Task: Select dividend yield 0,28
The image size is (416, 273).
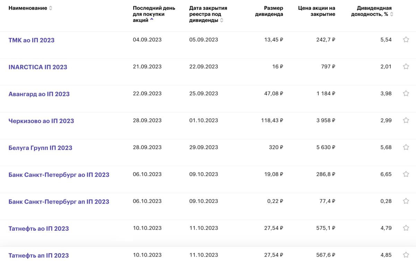Action: [386, 201]
